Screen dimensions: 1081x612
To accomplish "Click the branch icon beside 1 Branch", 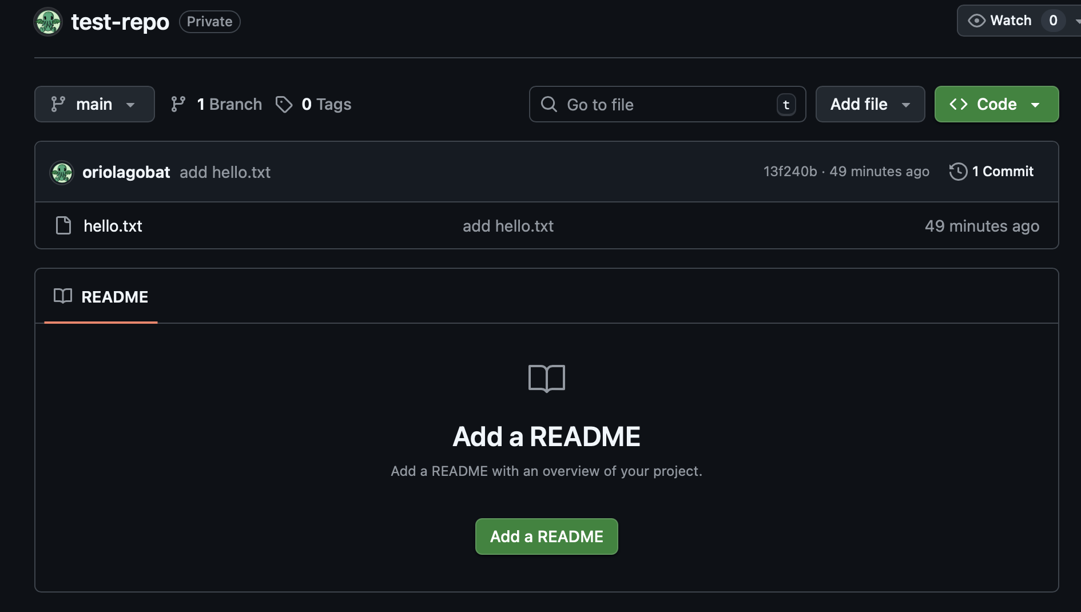I will tap(178, 104).
